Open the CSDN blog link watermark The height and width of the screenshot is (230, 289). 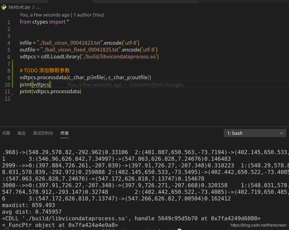[258, 225]
